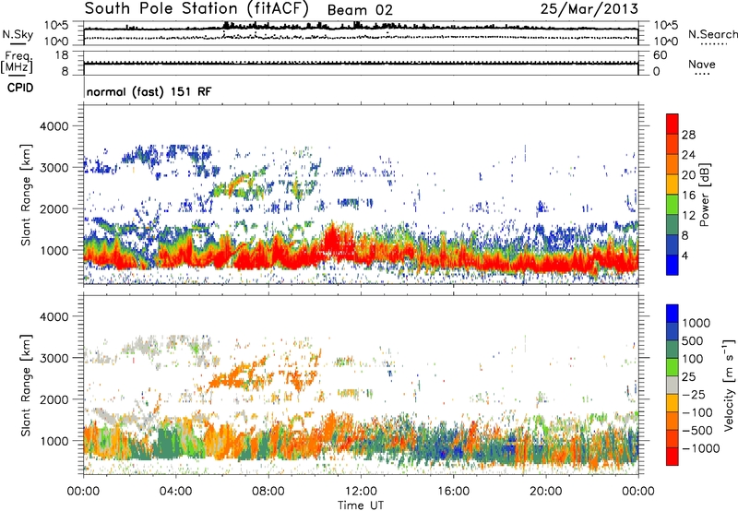Click the red bottom segment of Velocity colorbar
Screen dimensions: 738x511
click(673, 457)
